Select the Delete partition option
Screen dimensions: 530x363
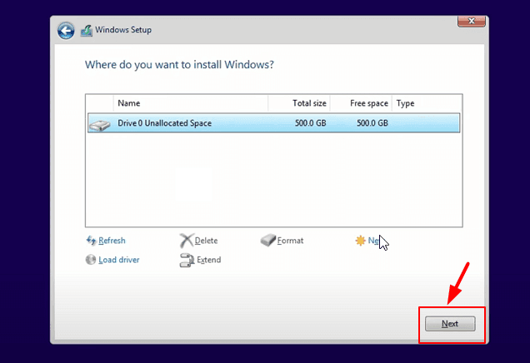coord(206,241)
